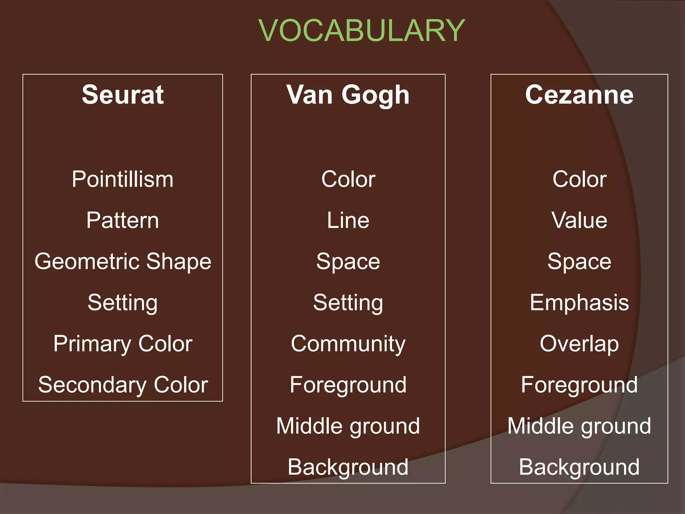The height and width of the screenshot is (514, 685).
Task: Click the Primary Color term
Action: pyautogui.click(x=123, y=344)
